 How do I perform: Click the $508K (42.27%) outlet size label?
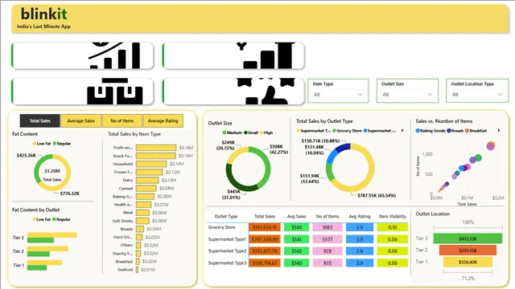click(278, 149)
